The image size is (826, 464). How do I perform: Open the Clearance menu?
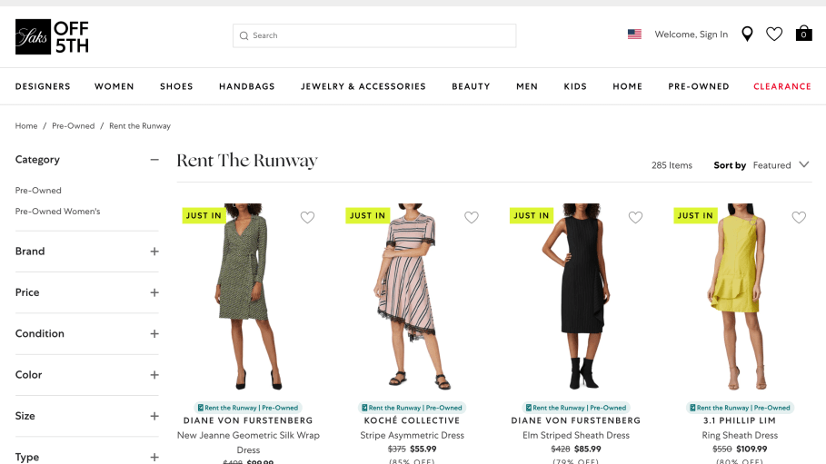pos(782,86)
